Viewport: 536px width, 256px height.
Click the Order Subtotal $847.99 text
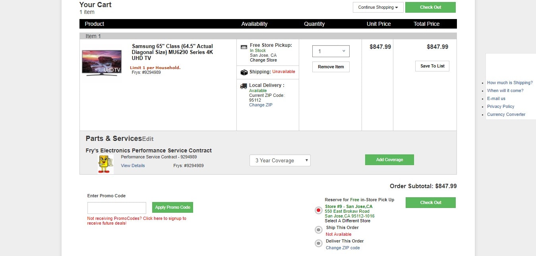423,186
